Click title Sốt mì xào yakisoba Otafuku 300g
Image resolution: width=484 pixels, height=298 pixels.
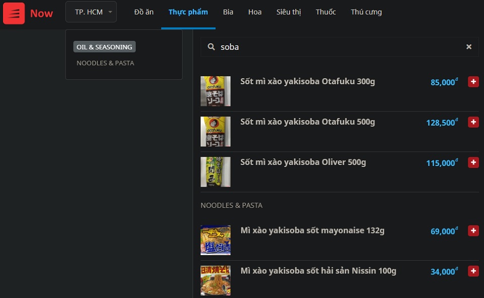click(308, 82)
